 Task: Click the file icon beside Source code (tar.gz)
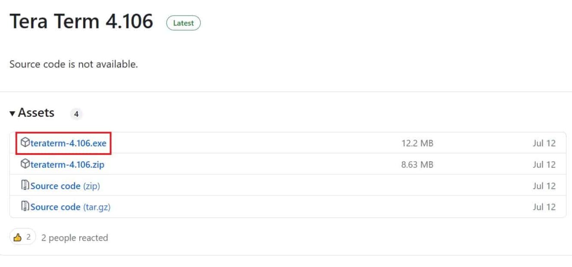click(26, 207)
